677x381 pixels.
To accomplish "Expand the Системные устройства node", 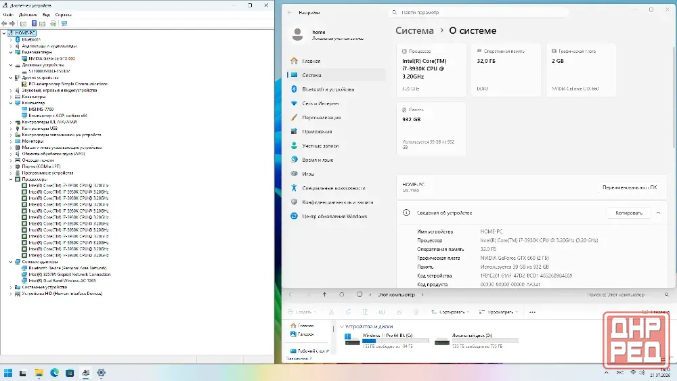I will pos(11,287).
